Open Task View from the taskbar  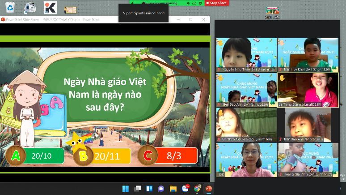(x=138, y=189)
